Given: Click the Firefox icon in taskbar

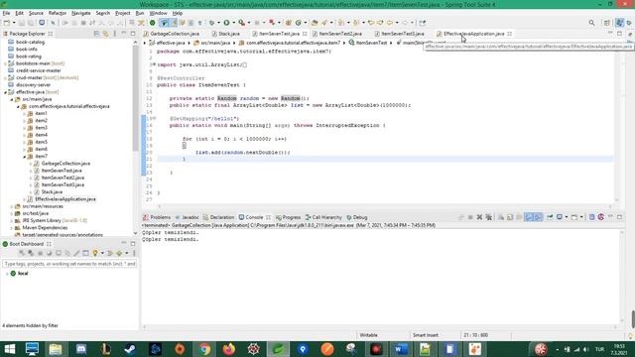Looking at the screenshot, I should click(x=229, y=349).
